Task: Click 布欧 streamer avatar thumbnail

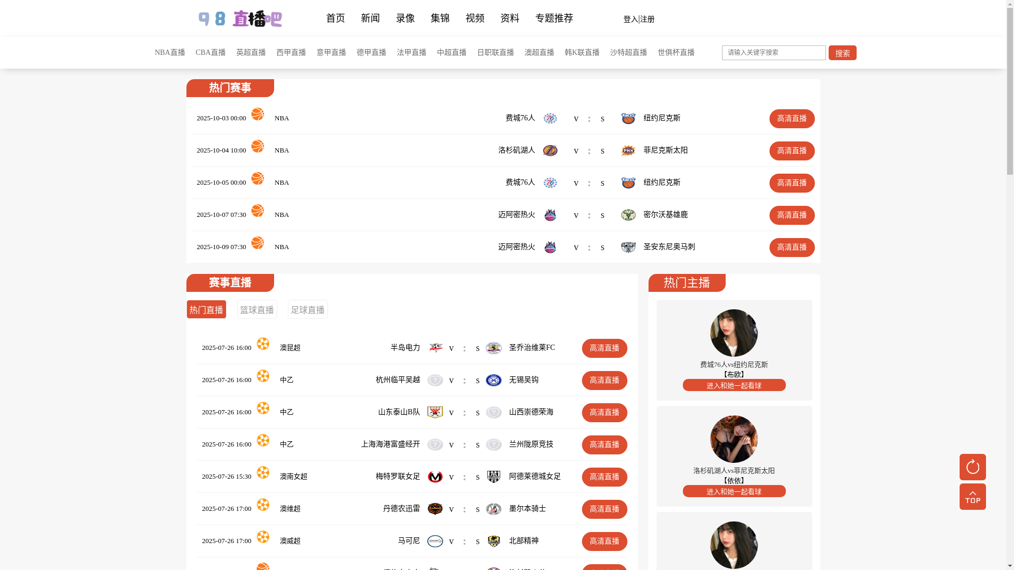Action: (x=734, y=333)
